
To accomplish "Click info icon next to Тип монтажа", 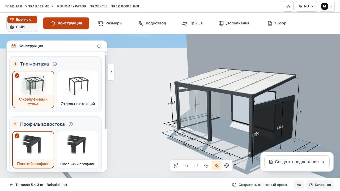I will click(55, 64).
